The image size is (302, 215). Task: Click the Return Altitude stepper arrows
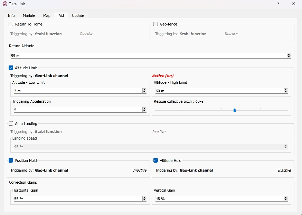click(x=289, y=55)
